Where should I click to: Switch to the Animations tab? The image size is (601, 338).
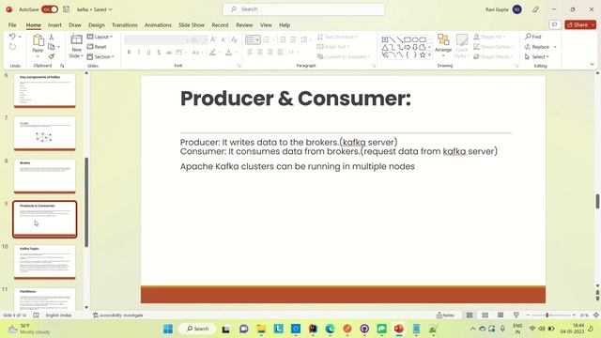click(158, 25)
